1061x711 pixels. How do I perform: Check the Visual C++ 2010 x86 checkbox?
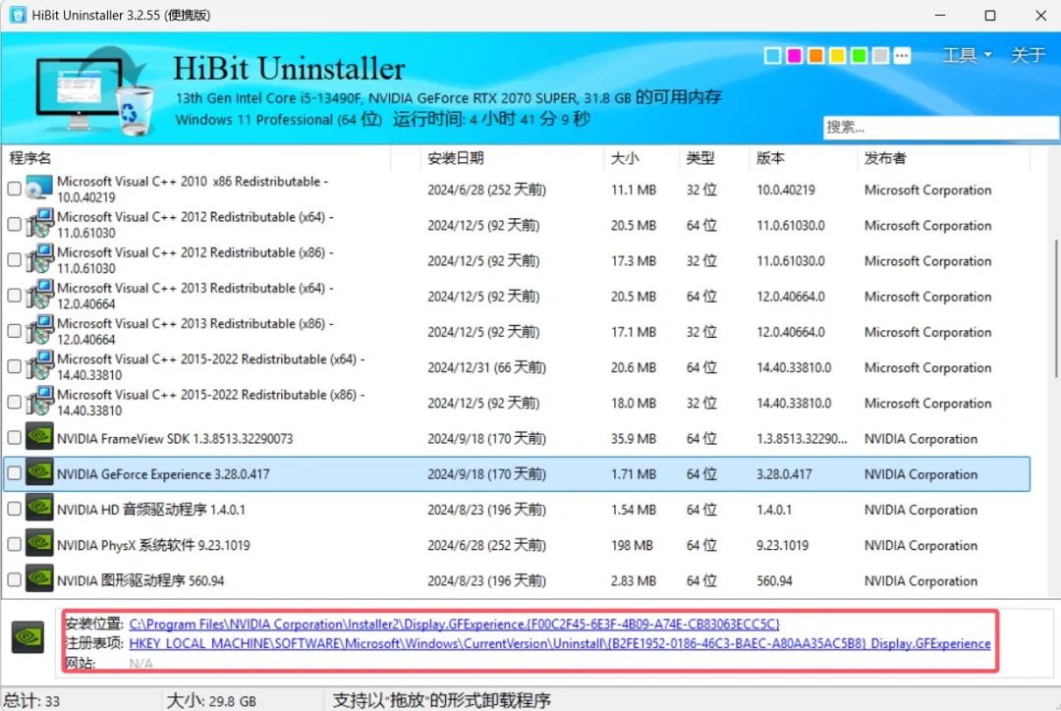[x=14, y=189]
